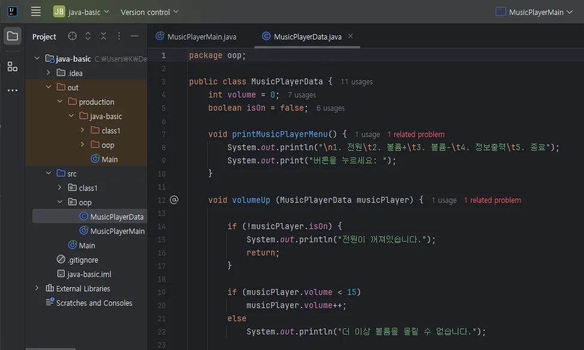Image resolution: width=584 pixels, height=350 pixels.
Task: Switch to MusicPlayerMain.java tab
Action: (201, 36)
